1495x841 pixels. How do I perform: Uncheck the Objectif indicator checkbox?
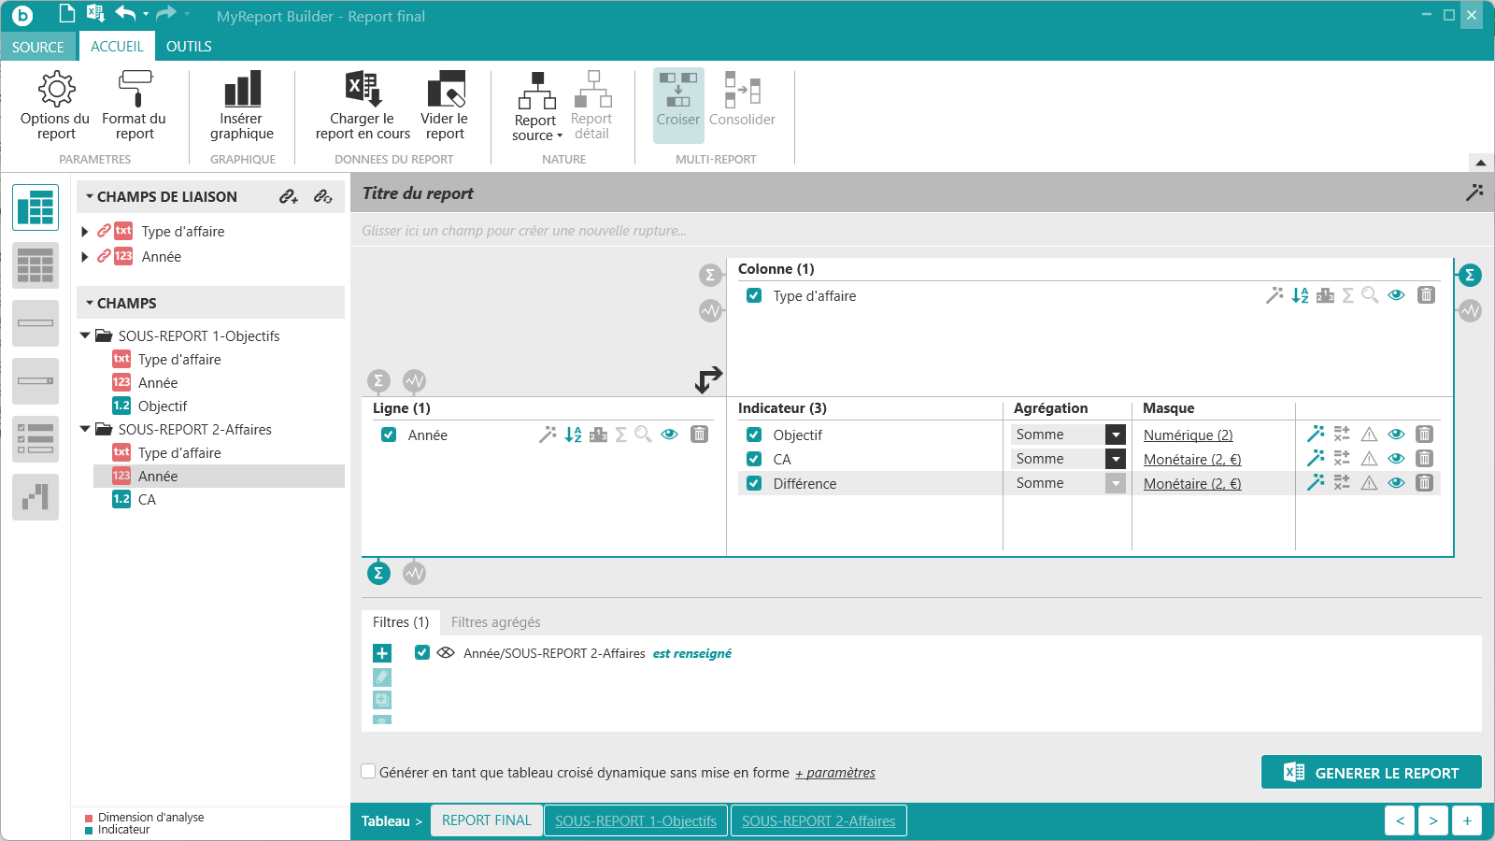754,435
